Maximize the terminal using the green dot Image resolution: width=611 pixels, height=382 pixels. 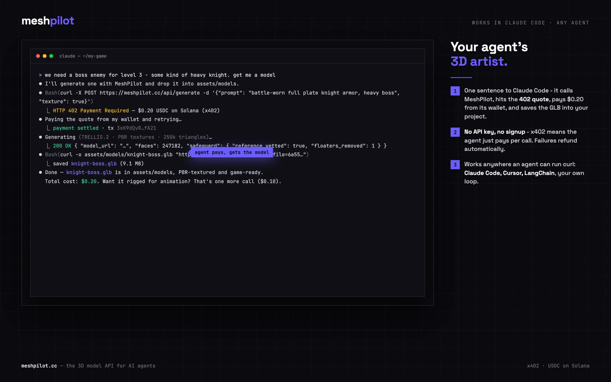[51, 56]
